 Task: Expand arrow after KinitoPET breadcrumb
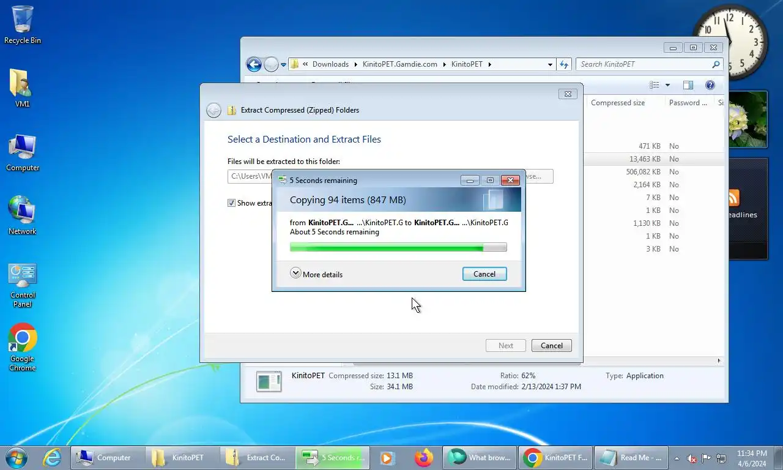[x=489, y=64]
